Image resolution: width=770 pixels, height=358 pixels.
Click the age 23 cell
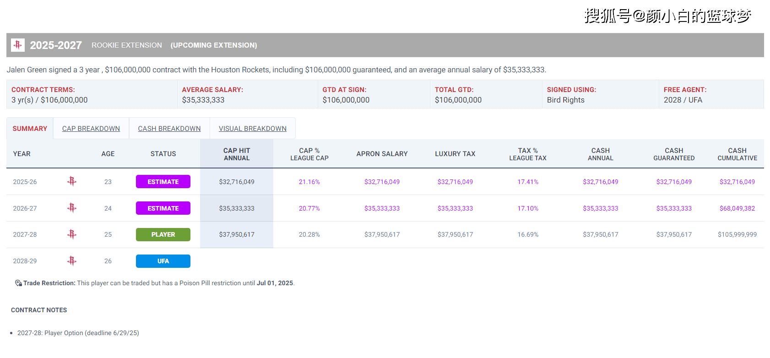click(x=108, y=182)
